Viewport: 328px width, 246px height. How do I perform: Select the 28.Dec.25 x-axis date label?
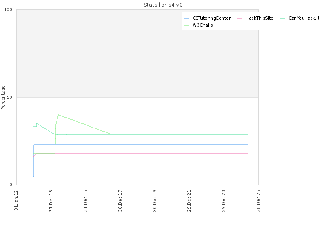pos(258,200)
